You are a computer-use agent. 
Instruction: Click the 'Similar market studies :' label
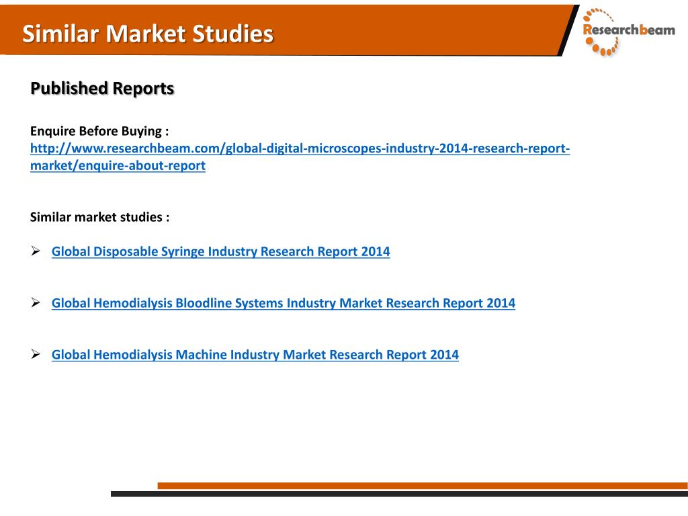(x=99, y=217)
